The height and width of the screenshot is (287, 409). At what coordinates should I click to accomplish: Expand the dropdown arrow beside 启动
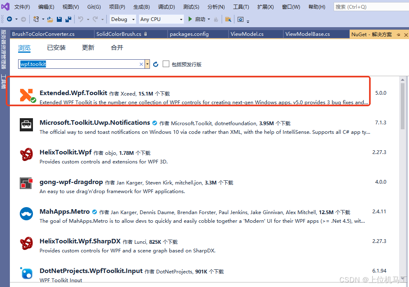click(209, 19)
